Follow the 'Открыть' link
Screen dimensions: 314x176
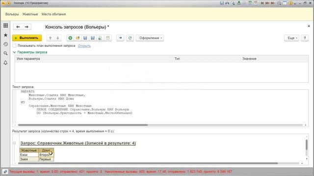(84, 45)
